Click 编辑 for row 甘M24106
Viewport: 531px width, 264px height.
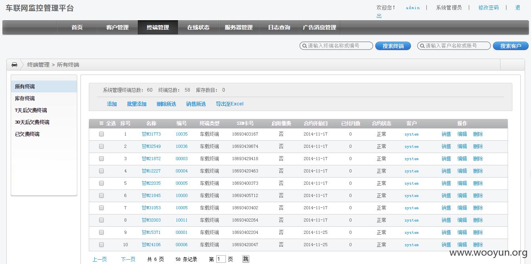pos(462,245)
